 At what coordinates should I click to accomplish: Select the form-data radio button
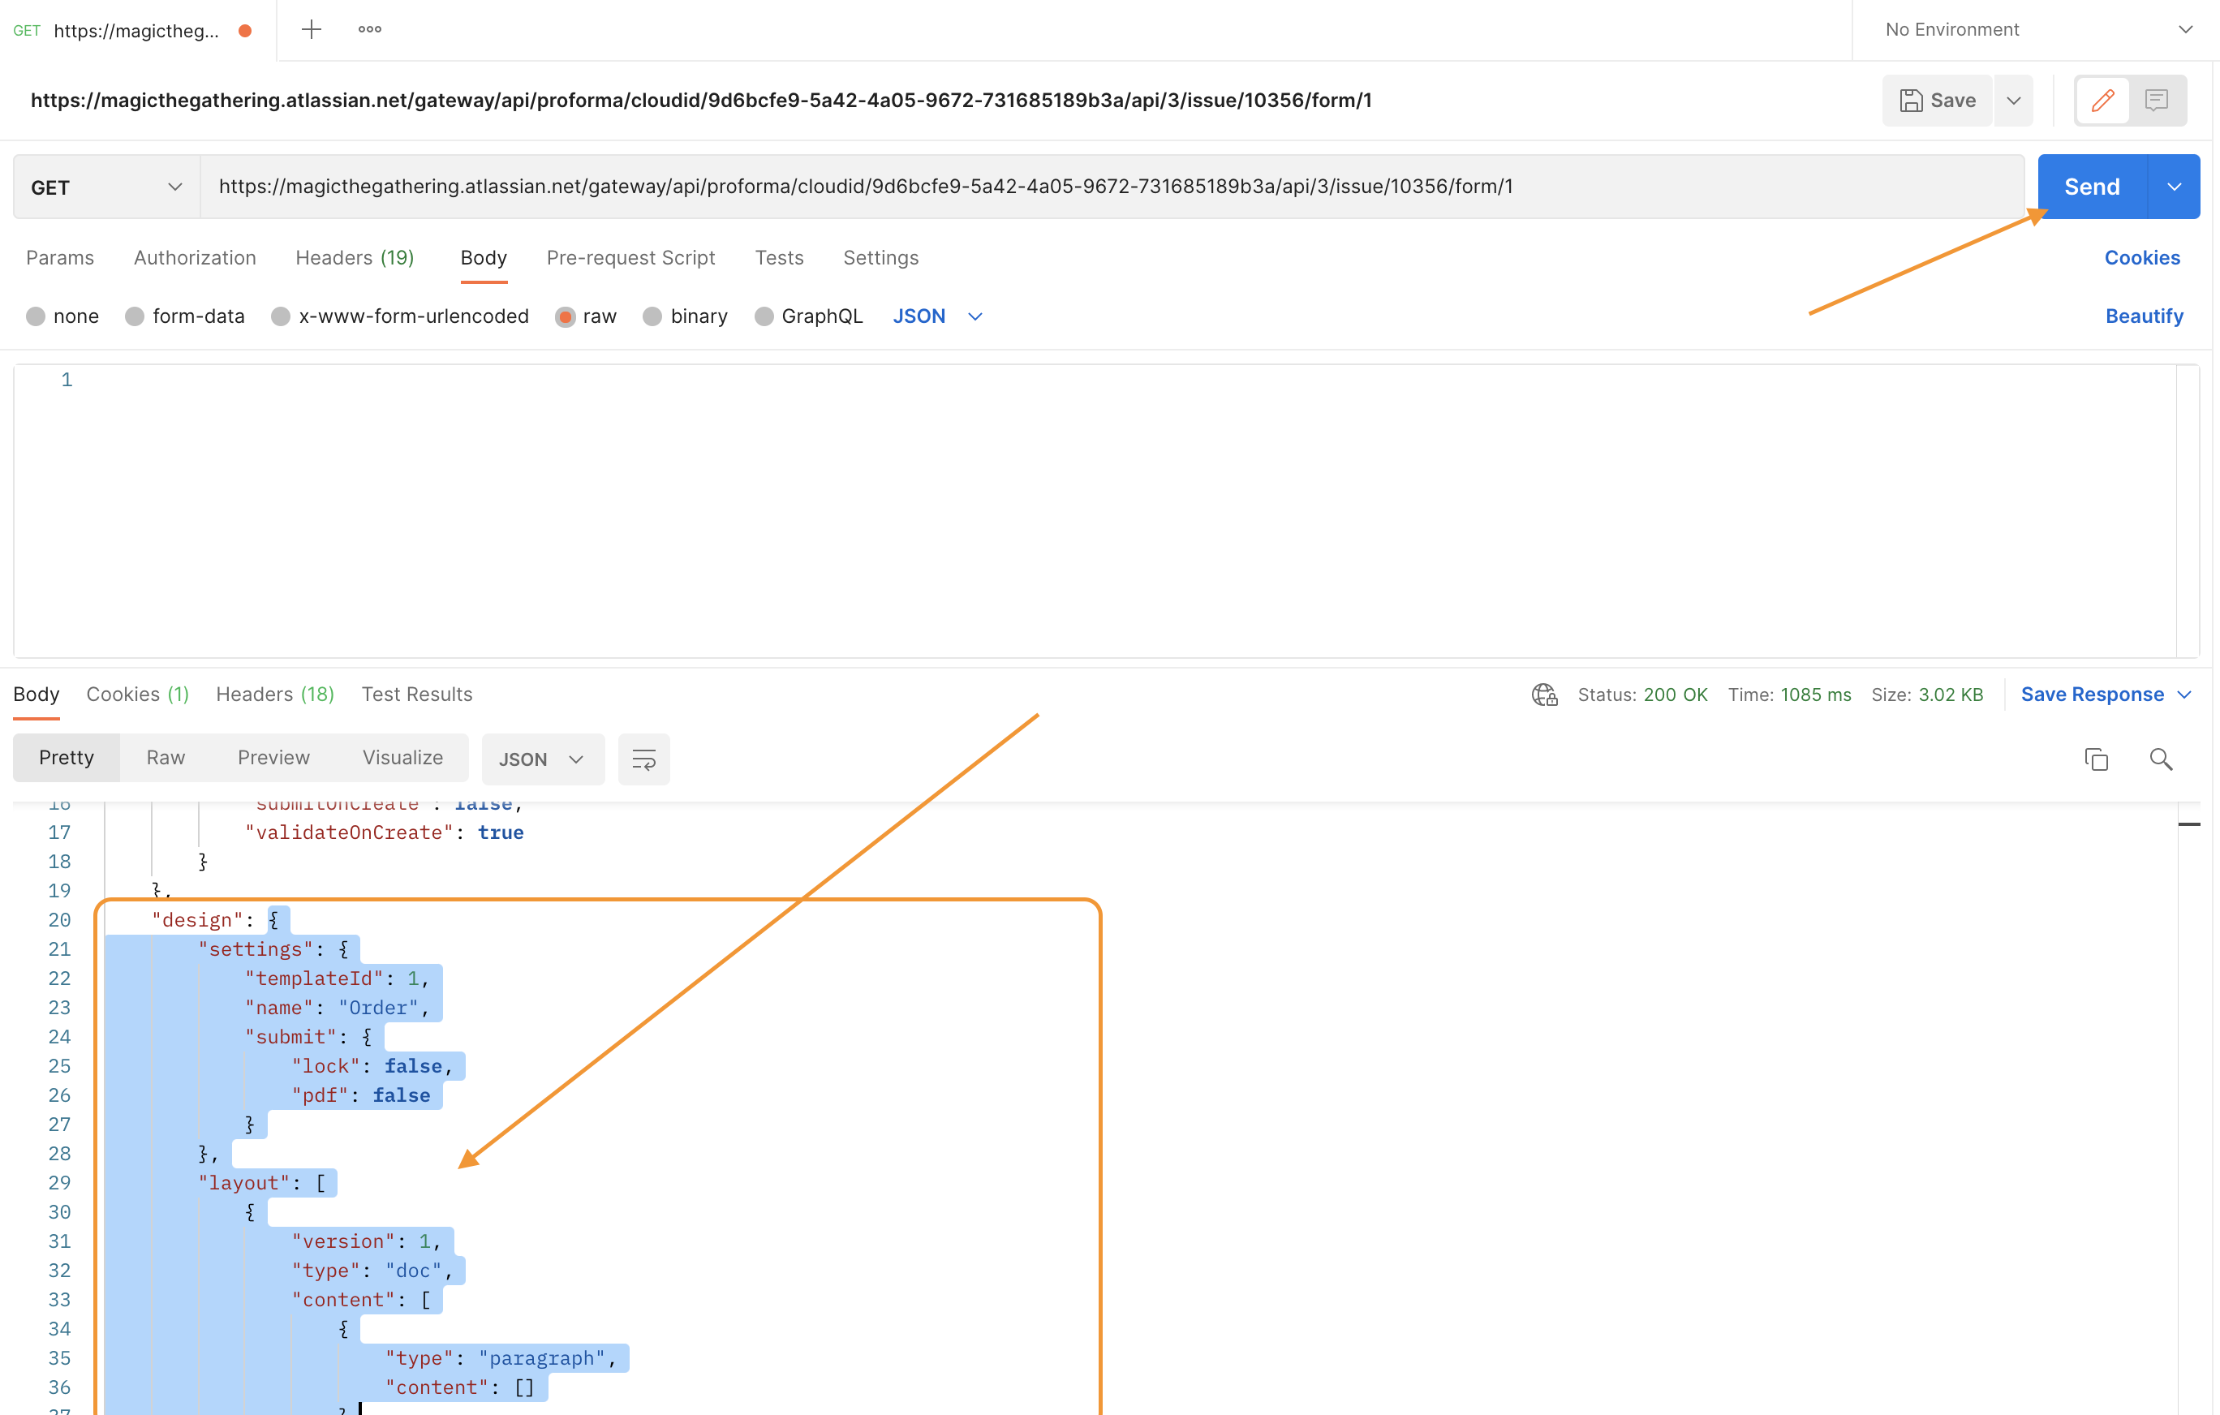coord(136,316)
